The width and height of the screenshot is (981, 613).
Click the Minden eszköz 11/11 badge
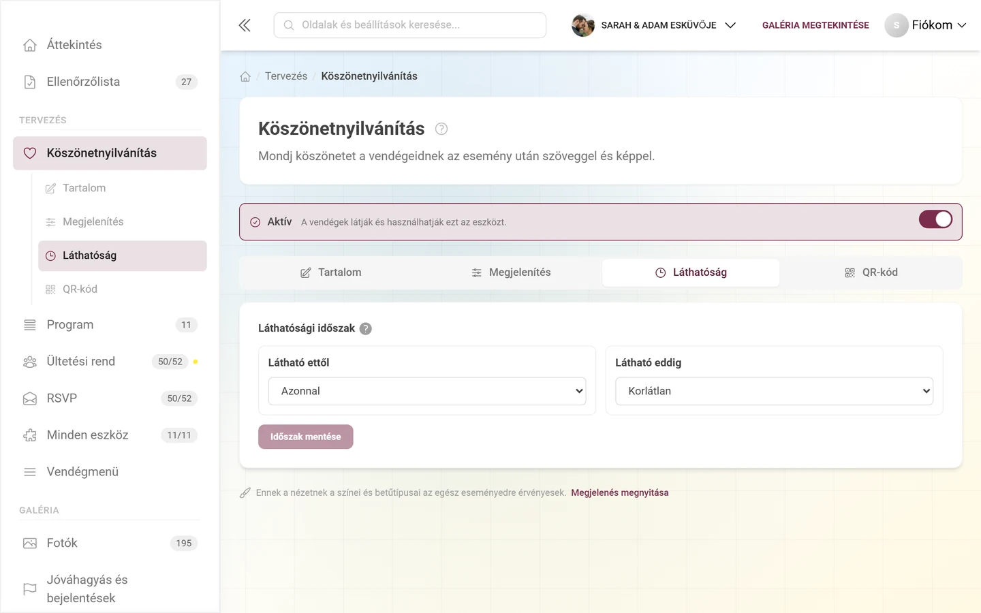(x=179, y=435)
